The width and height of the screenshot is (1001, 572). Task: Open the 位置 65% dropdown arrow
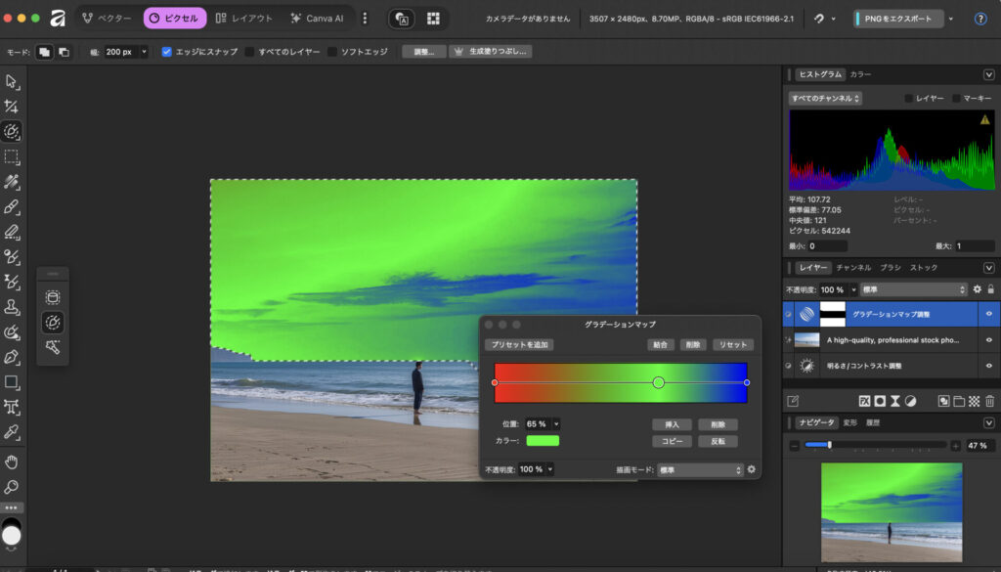pos(557,424)
